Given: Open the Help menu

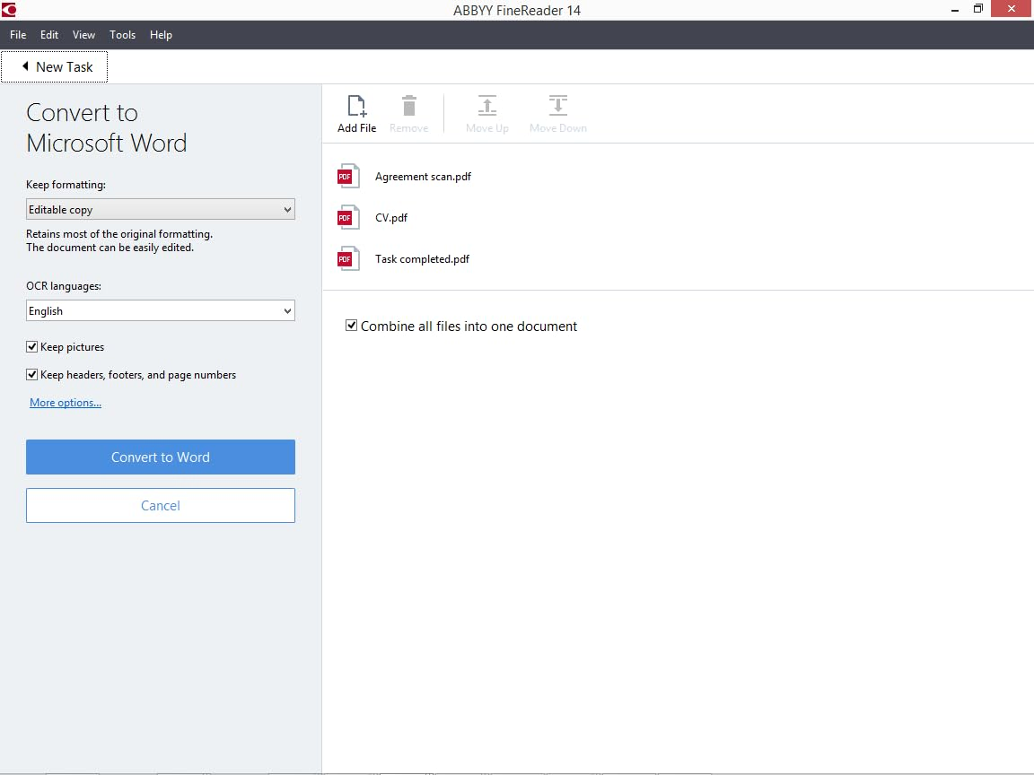Looking at the screenshot, I should click(161, 35).
